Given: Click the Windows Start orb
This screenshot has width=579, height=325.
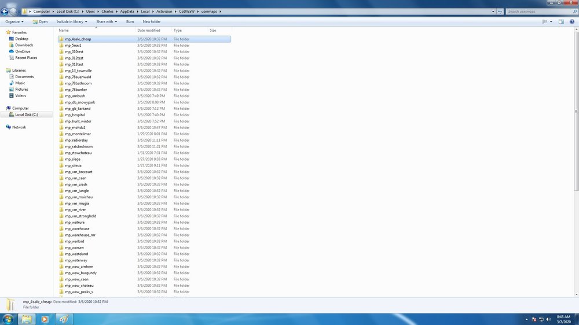Looking at the screenshot, I should coord(9,319).
